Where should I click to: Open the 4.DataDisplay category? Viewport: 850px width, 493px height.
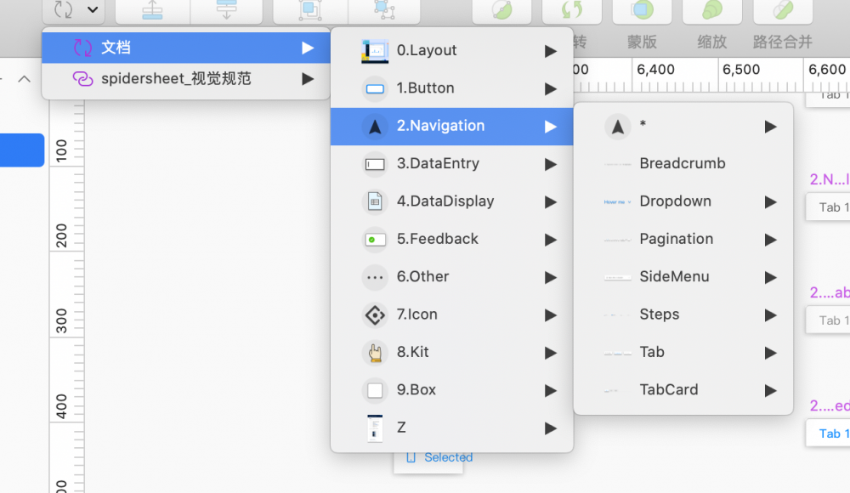(451, 201)
